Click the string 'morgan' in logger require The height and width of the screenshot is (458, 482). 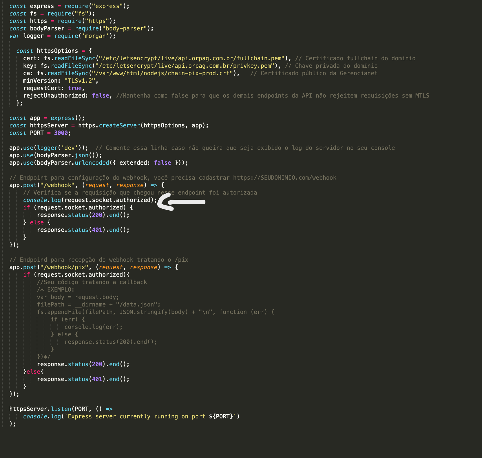click(x=96, y=36)
